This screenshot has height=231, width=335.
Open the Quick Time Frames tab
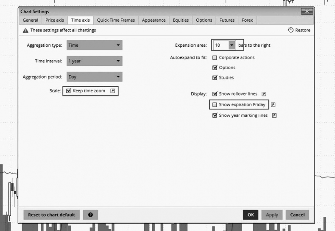coord(116,20)
